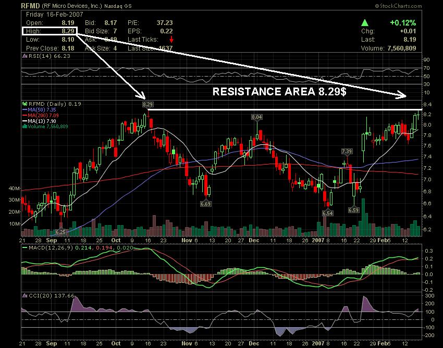Click the 300 level on CCI axis
Image resolution: width=443 pixels, height=348 pixels.
tap(429, 296)
